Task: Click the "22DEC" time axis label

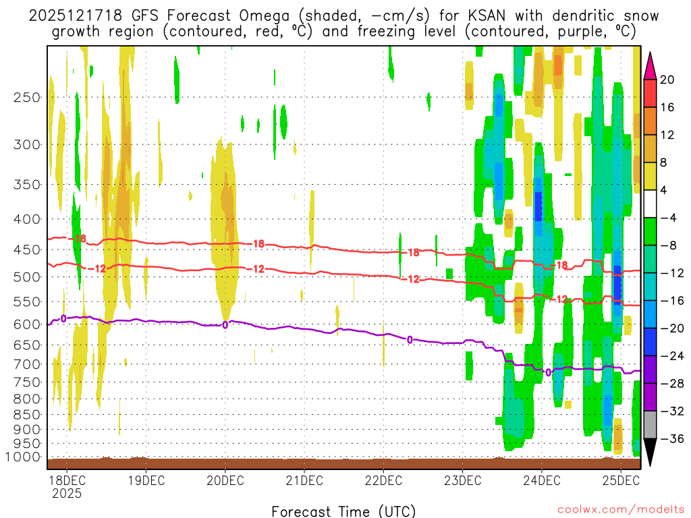Action: point(383,480)
